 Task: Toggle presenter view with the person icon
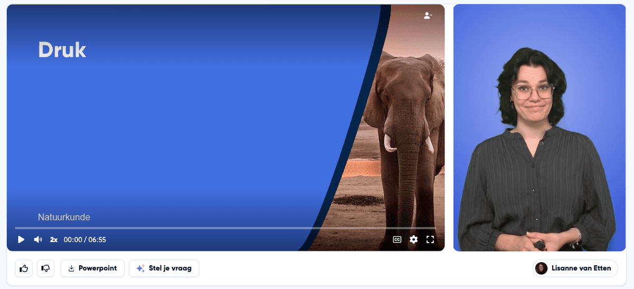tap(428, 16)
